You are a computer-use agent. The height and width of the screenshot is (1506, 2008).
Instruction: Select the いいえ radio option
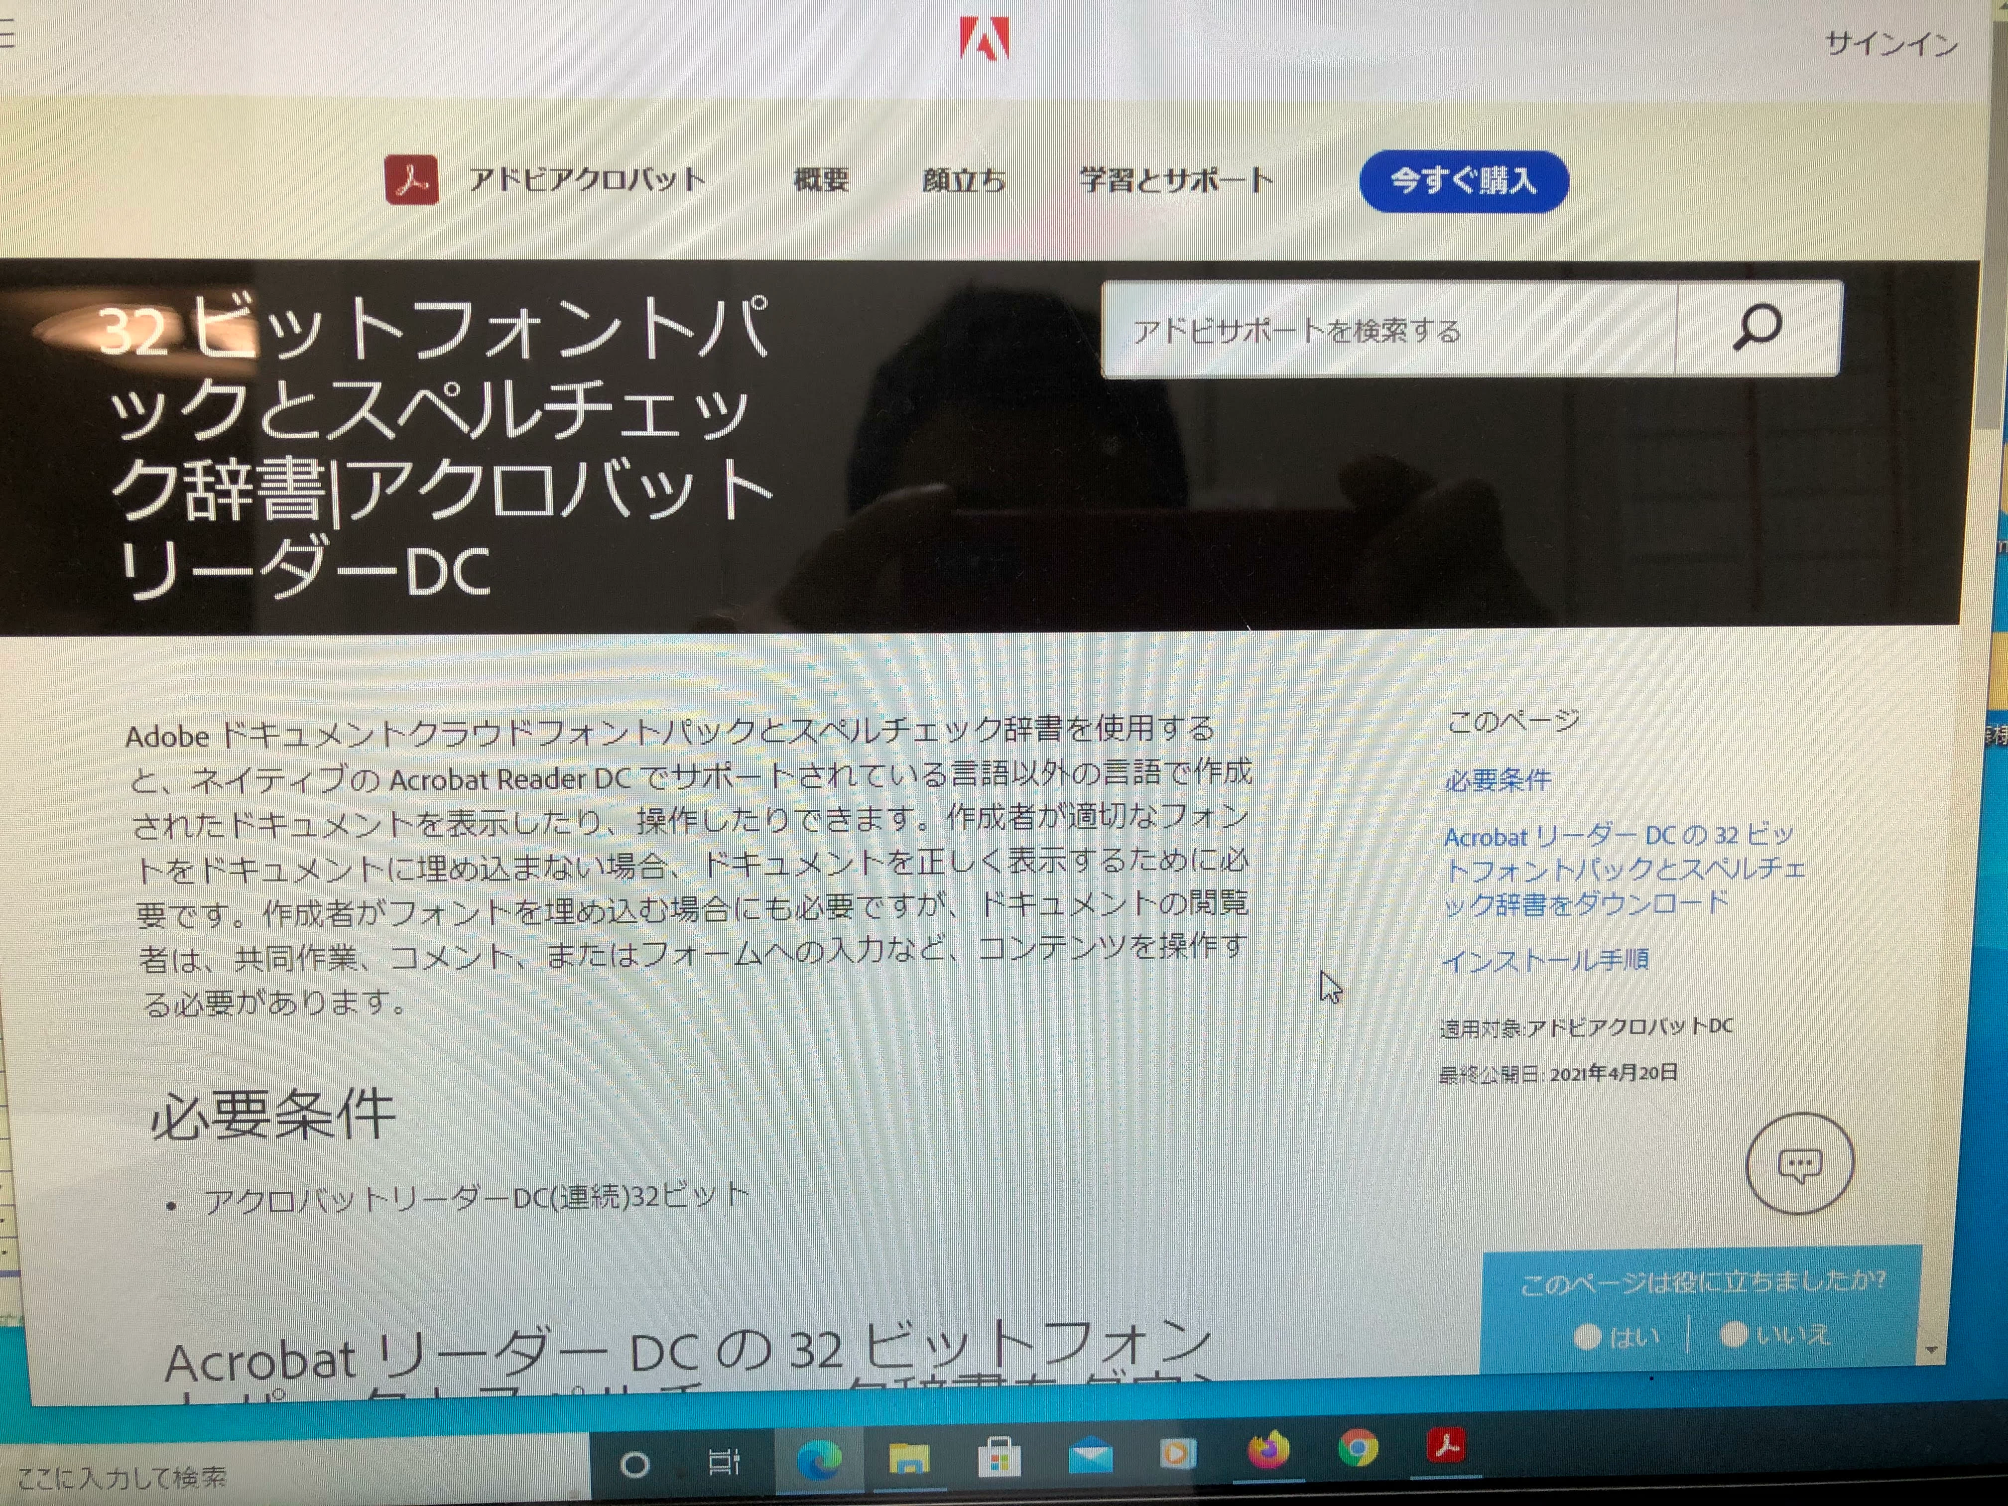coord(1734,1334)
